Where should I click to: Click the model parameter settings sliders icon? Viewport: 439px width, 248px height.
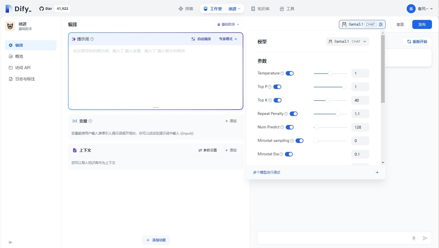381,24
